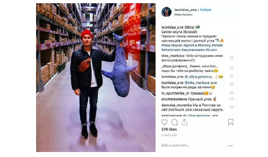
Task: Open the Икеа Казань location link
Action: click(183, 15)
